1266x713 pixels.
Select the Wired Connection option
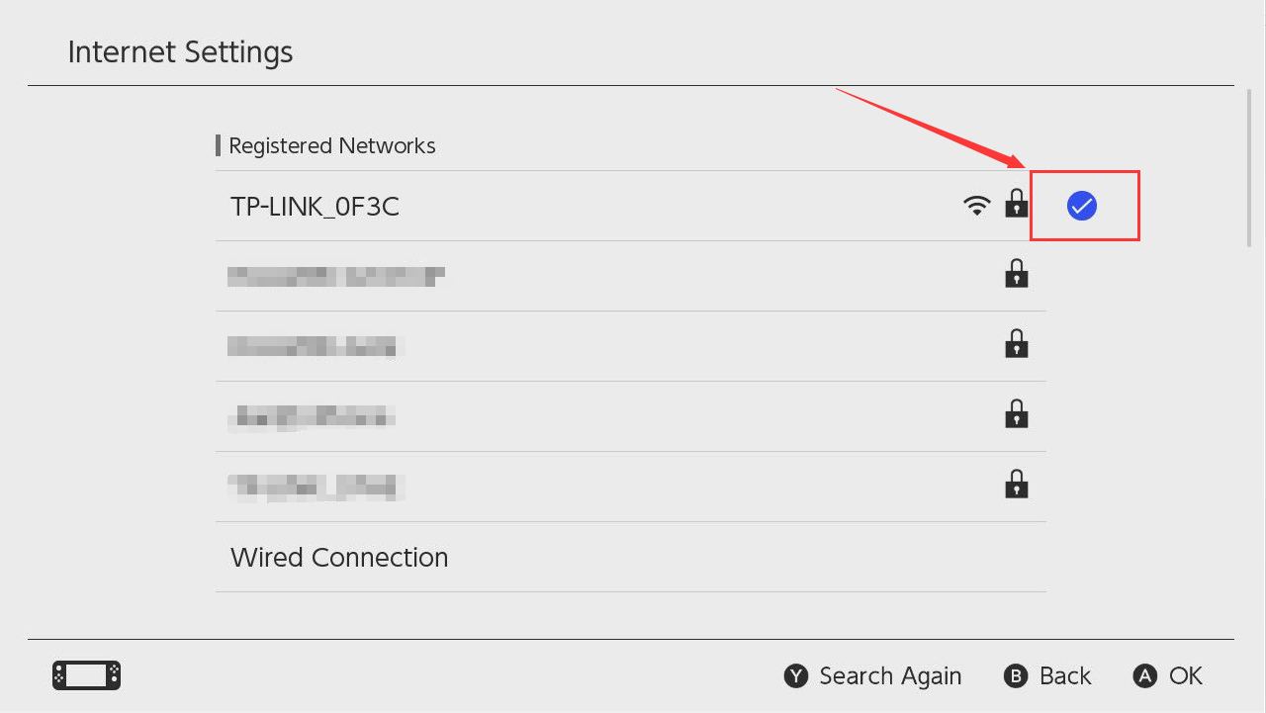(x=339, y=557)
